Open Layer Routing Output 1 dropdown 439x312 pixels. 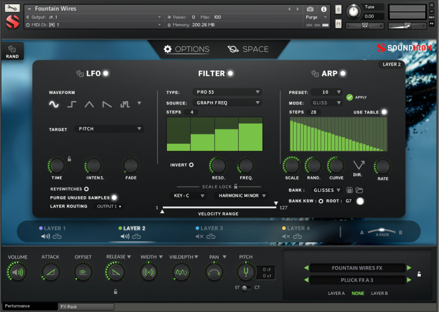coord(109,207)
